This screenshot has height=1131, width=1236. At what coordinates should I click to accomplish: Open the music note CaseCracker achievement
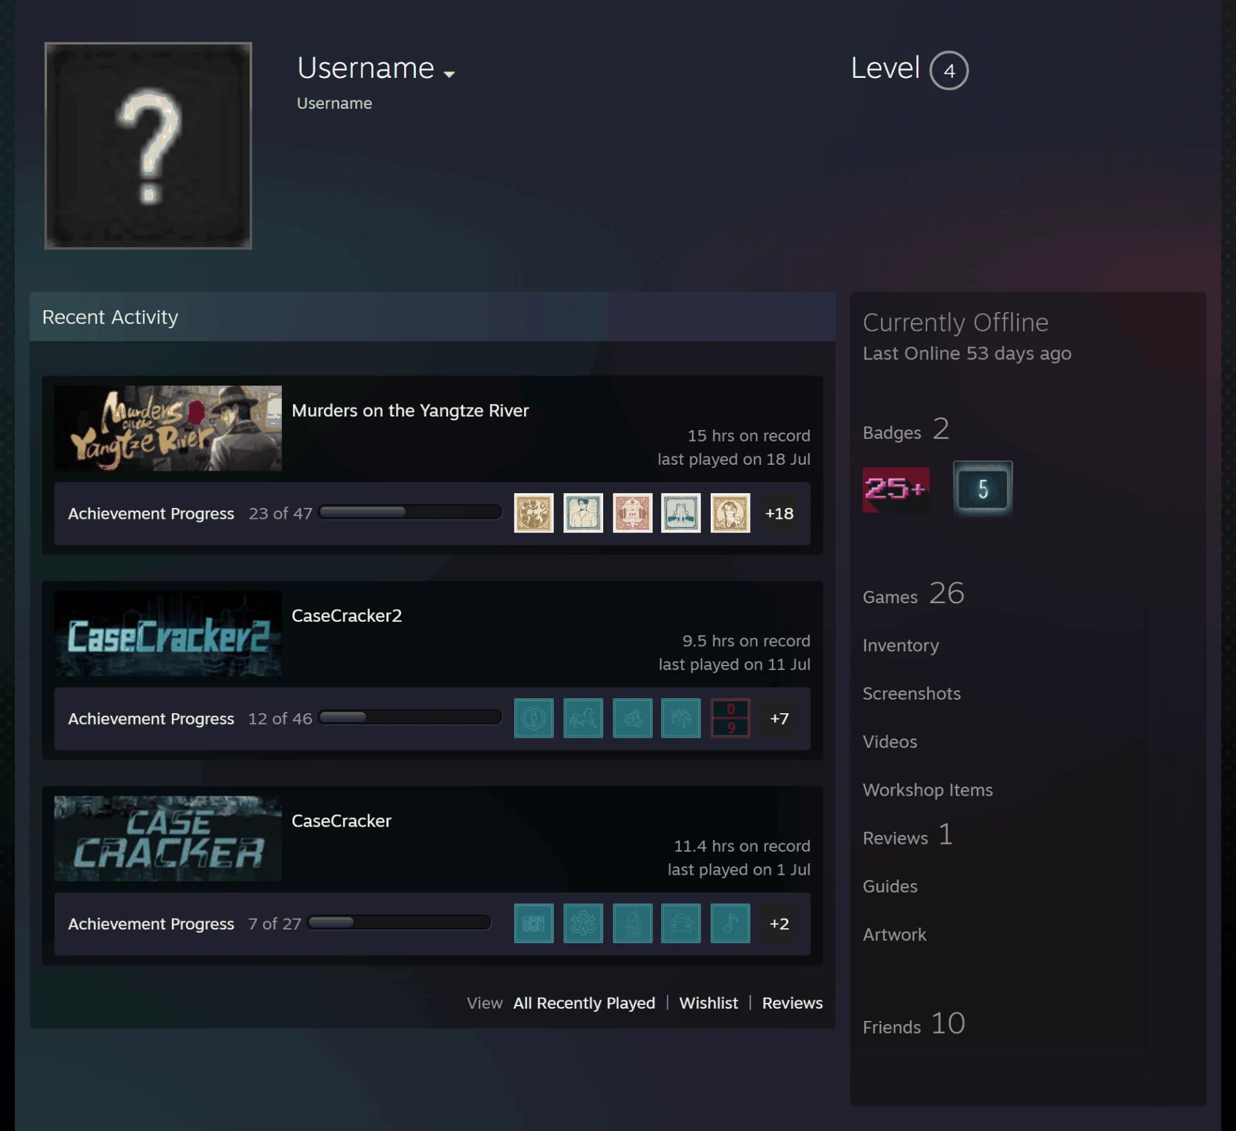(730, 923)
